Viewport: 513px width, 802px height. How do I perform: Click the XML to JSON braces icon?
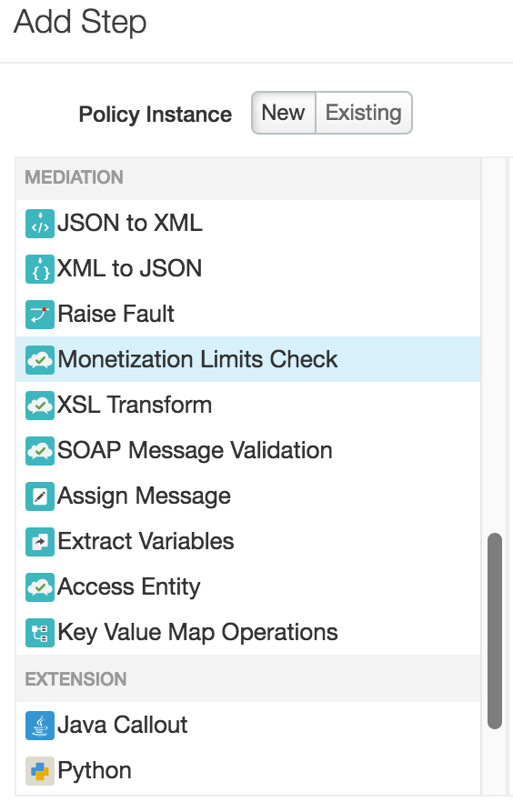click(x=40, y=269)
